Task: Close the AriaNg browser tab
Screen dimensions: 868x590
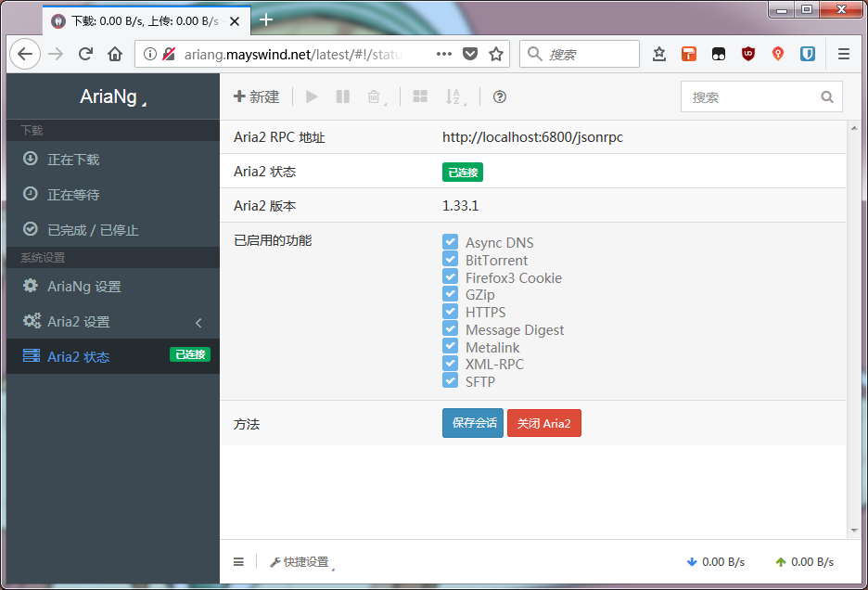Action: click(235, 21)
